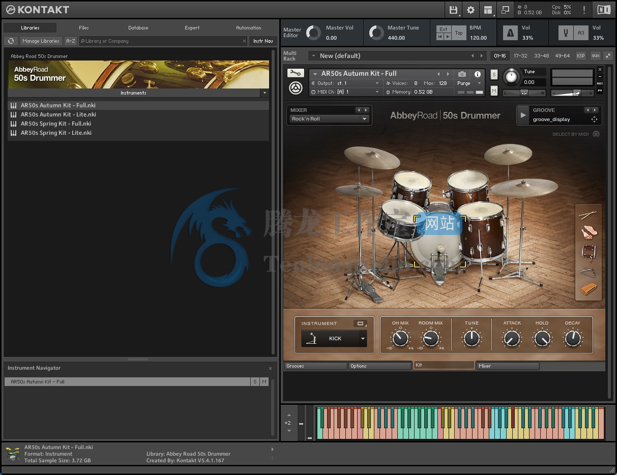Toggle the AUX sends button on the instrument
Image resolution: width=617 pixels, height=475 pixels.
(x=600, y=83)
